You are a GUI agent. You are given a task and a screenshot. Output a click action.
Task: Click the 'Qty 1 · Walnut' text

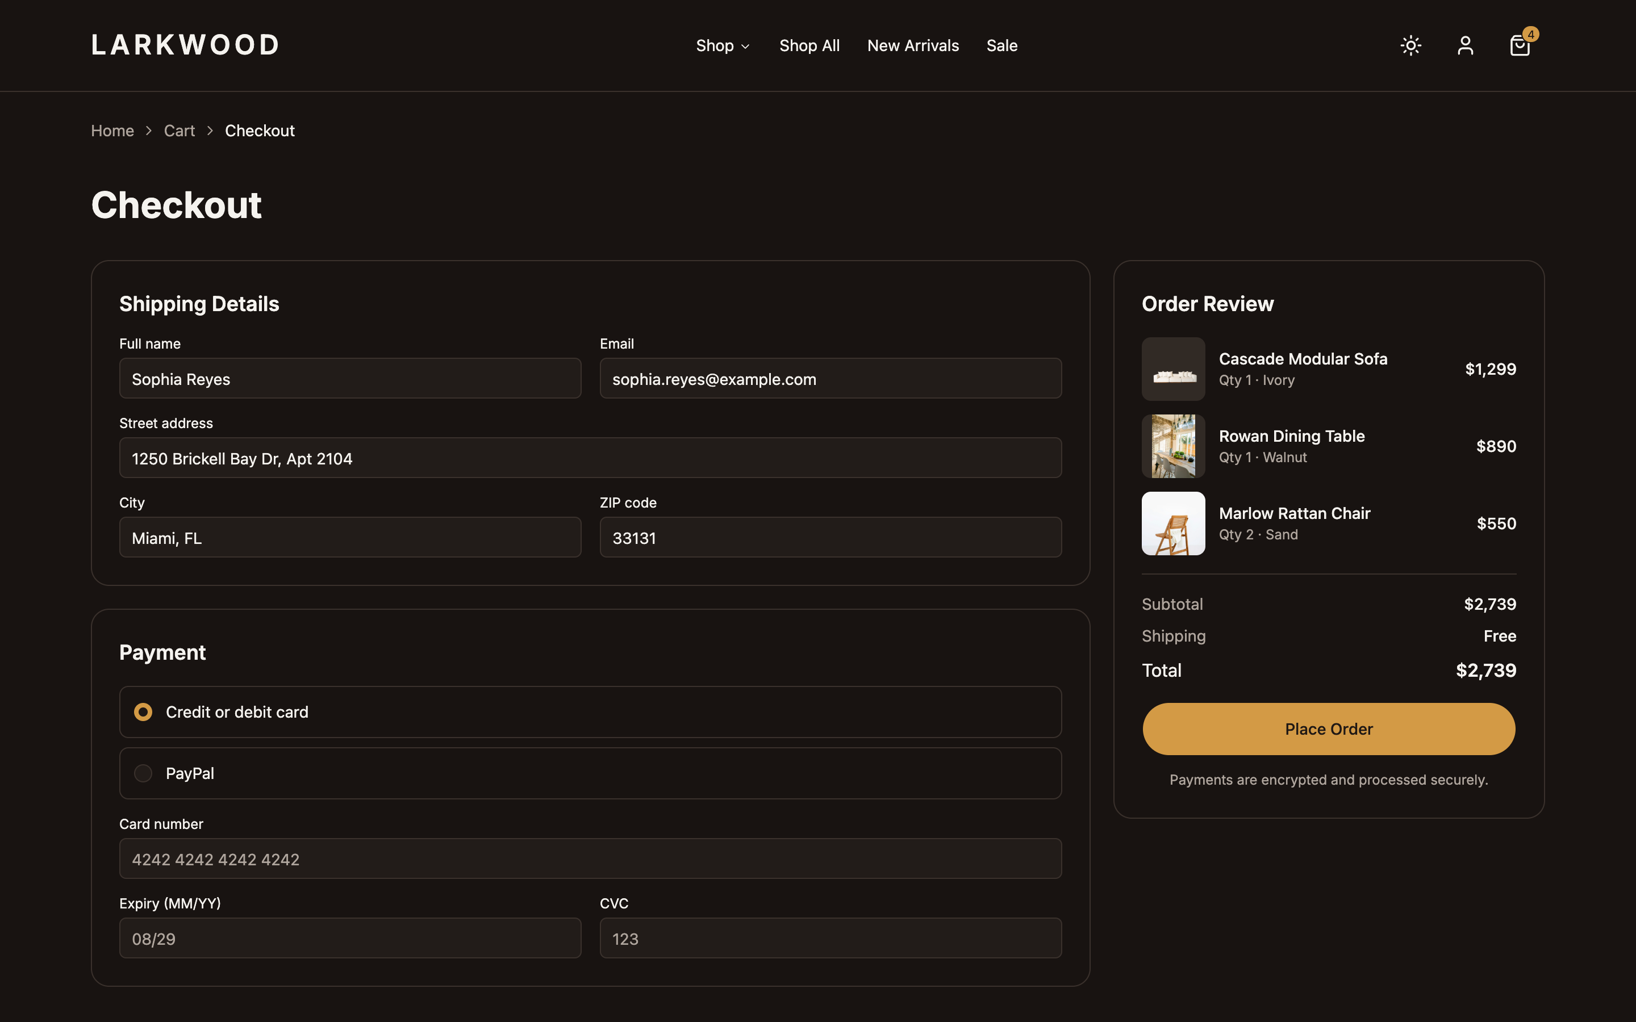(1262, 457)
